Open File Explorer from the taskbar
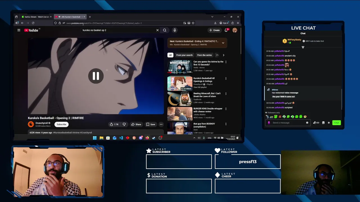Viewport: 360px width, 202px height. click(x=101, y=138)
